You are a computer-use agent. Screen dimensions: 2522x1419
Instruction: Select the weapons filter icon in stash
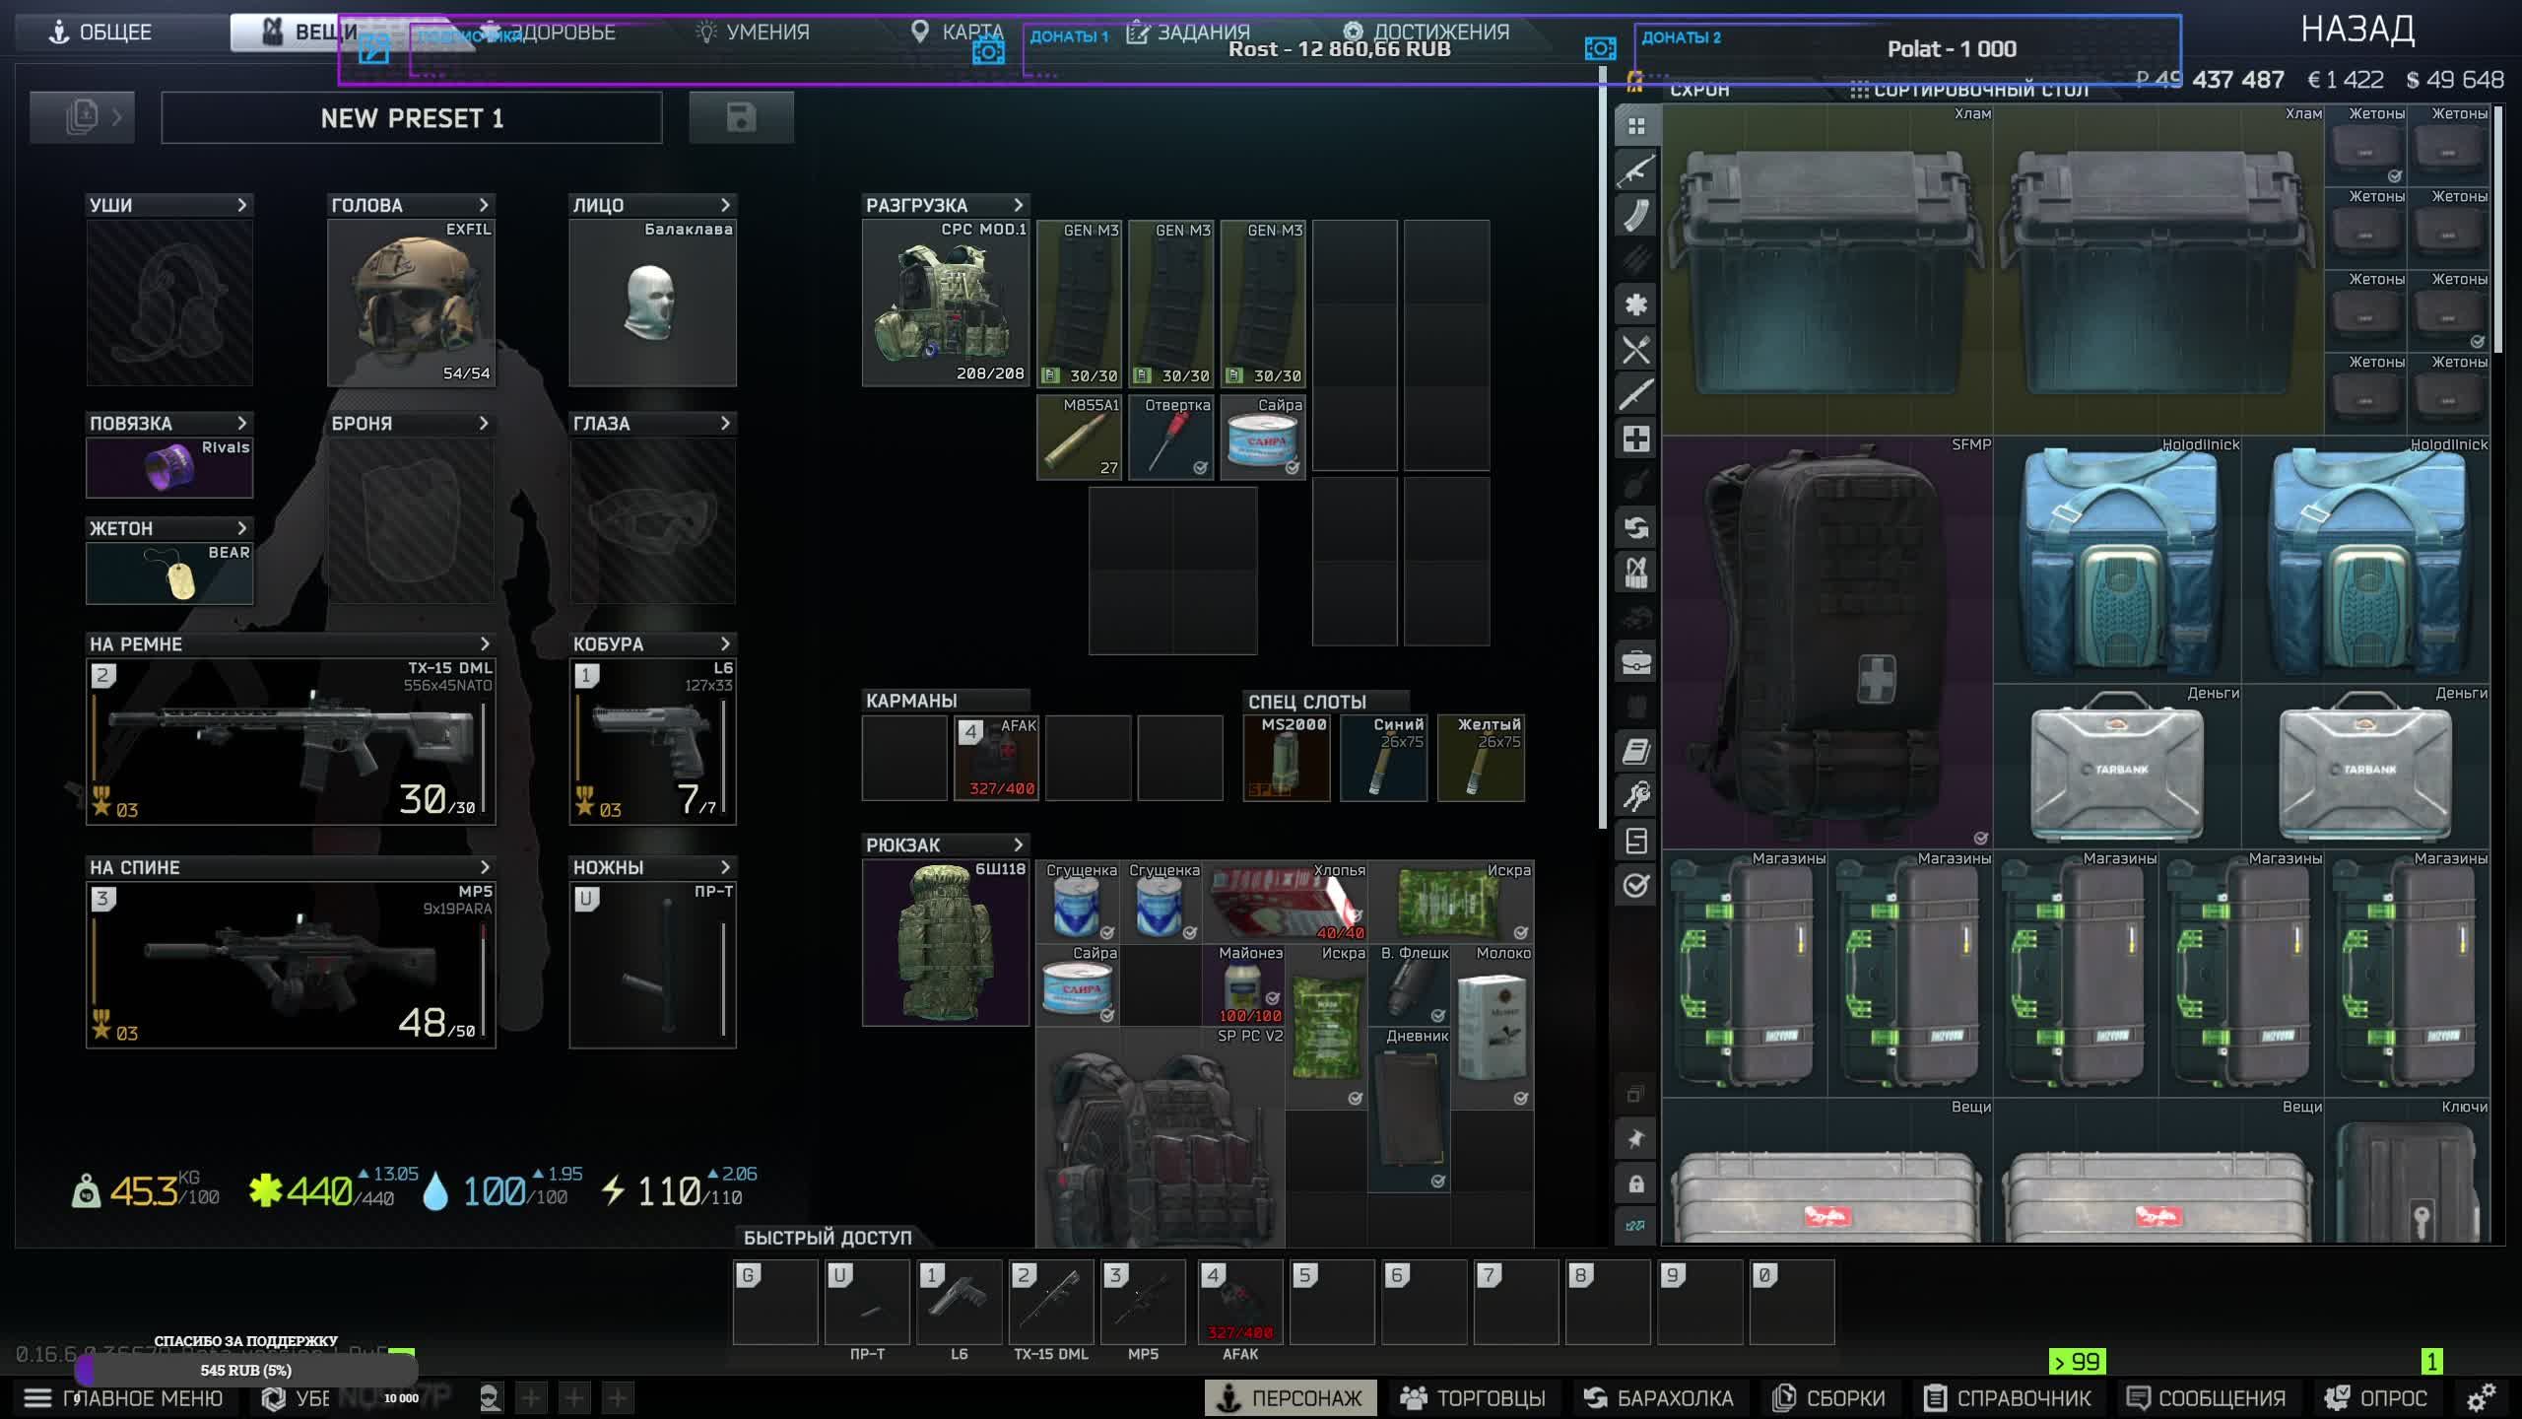tap(1635, 170)
